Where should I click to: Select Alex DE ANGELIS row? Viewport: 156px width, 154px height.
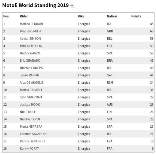[78, 82]
